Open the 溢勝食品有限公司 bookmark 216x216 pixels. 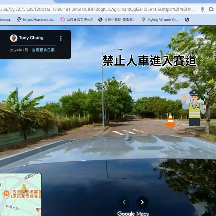tap(77, 20)
